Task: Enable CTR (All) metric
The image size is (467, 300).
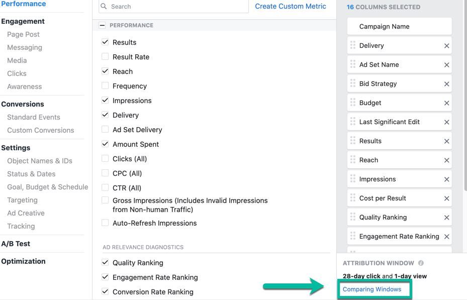Action: pyautogui.click(x=105, y=187)
